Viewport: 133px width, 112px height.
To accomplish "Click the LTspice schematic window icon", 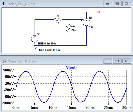I will click(4, 4).
